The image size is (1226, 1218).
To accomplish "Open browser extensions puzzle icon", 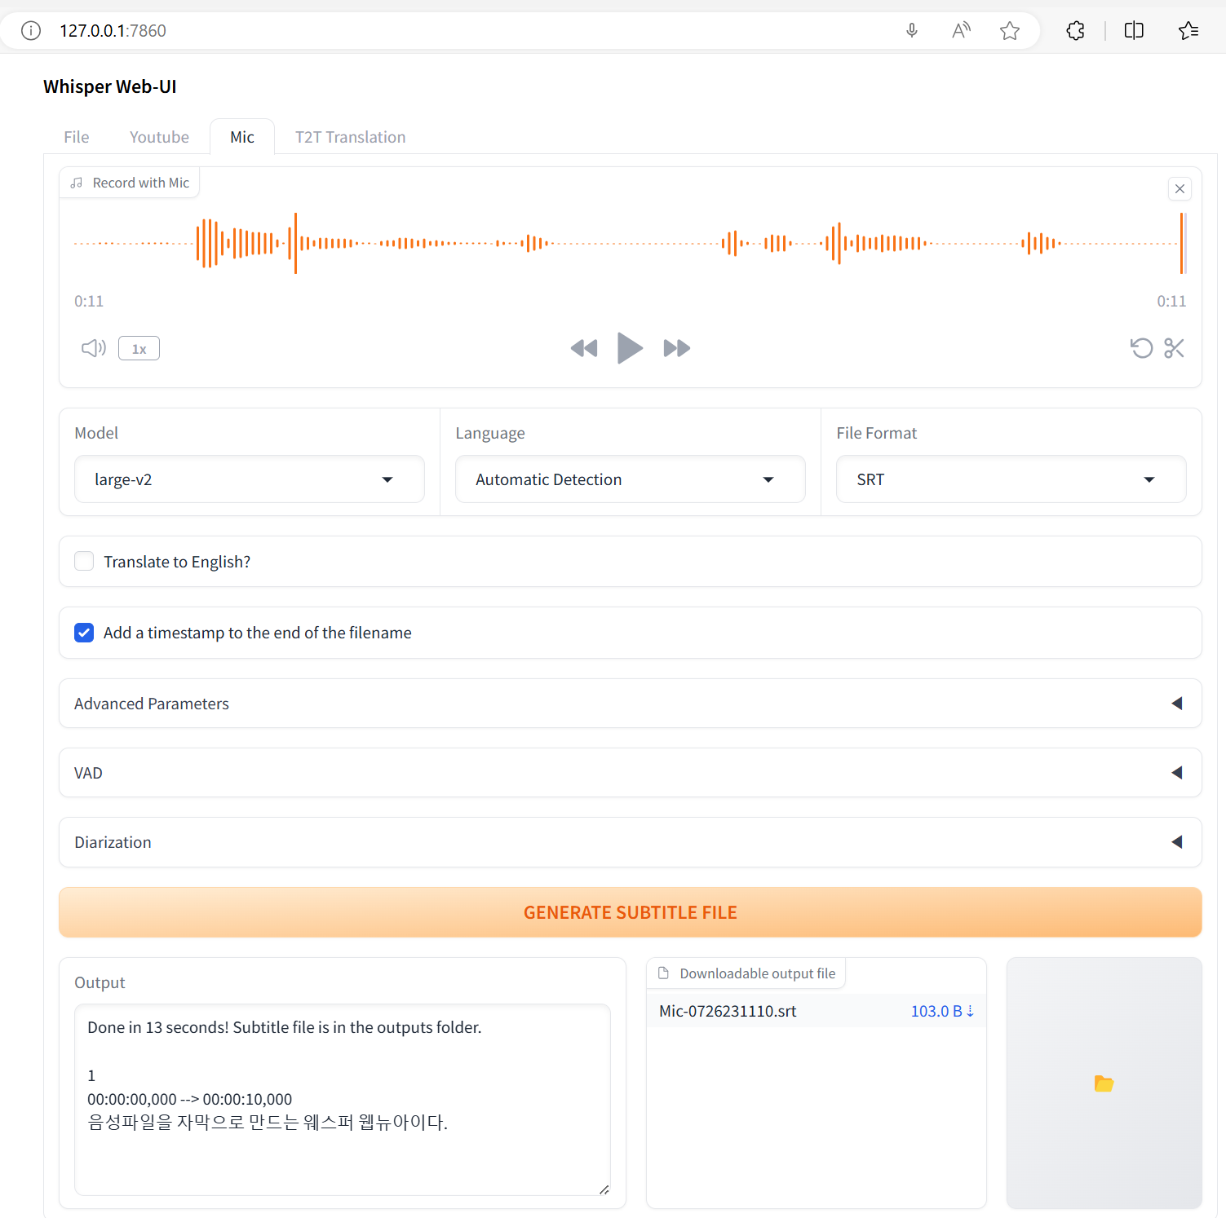I will click(1076, 31).
